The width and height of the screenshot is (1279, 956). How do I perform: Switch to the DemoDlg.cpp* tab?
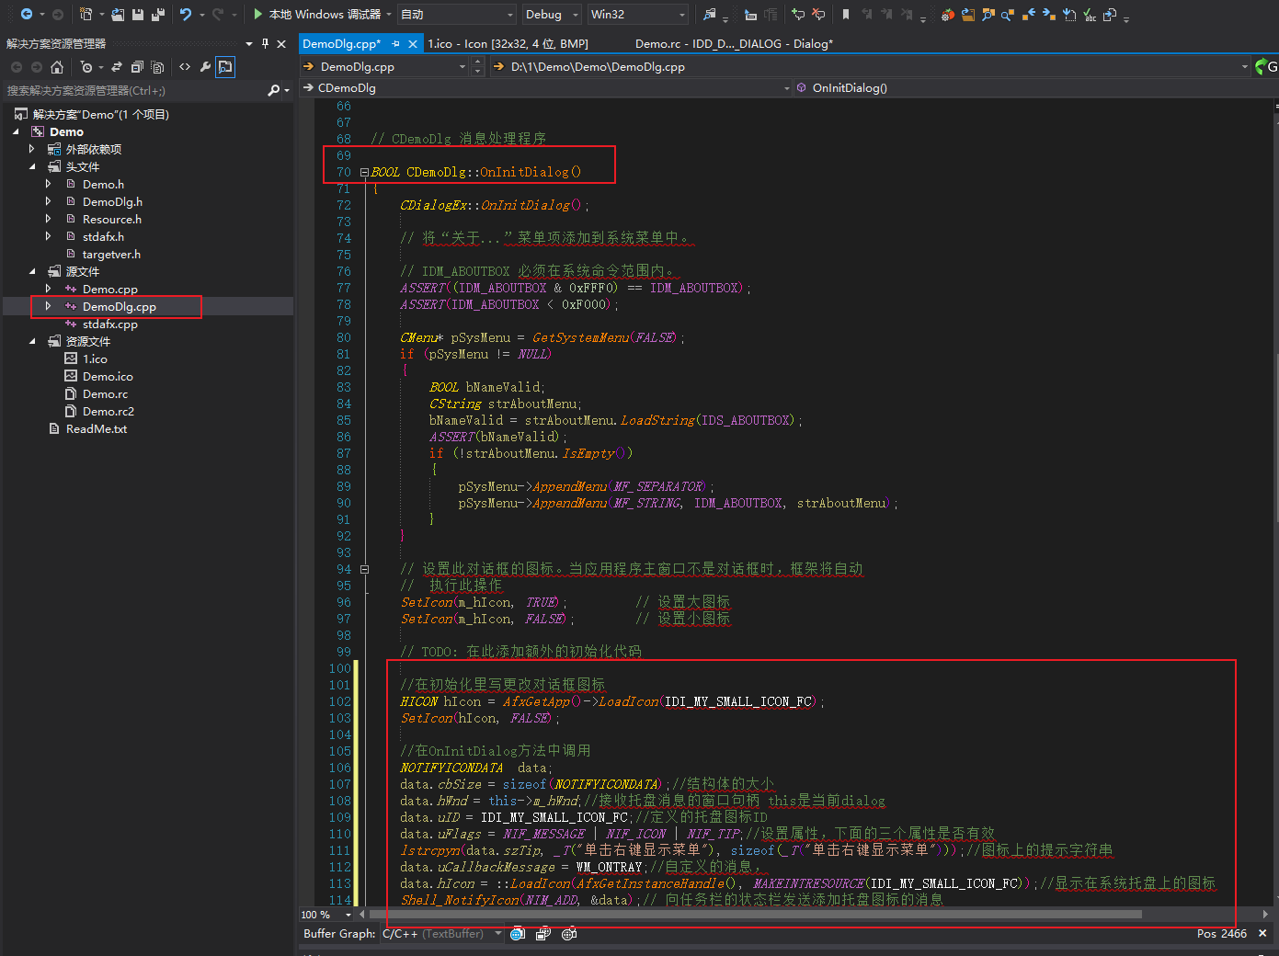(341, 43)
